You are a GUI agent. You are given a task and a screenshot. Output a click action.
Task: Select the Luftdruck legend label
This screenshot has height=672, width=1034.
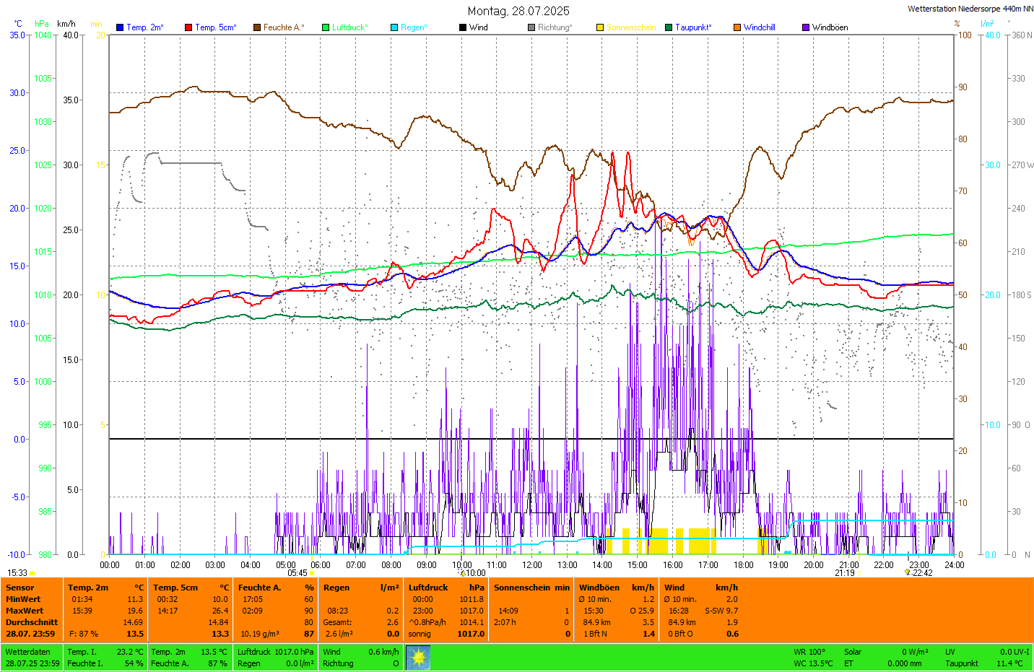tap(349, 27)
